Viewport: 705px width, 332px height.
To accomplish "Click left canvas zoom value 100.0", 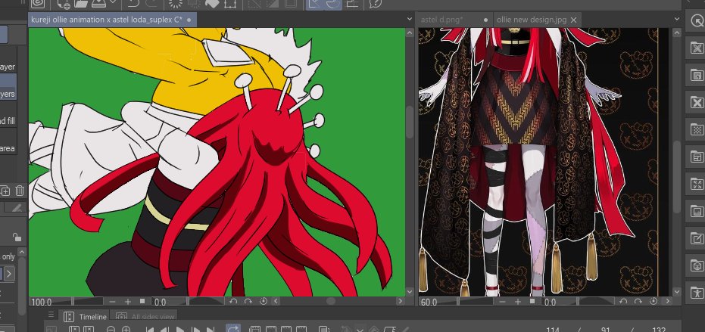I will point(41,302).
